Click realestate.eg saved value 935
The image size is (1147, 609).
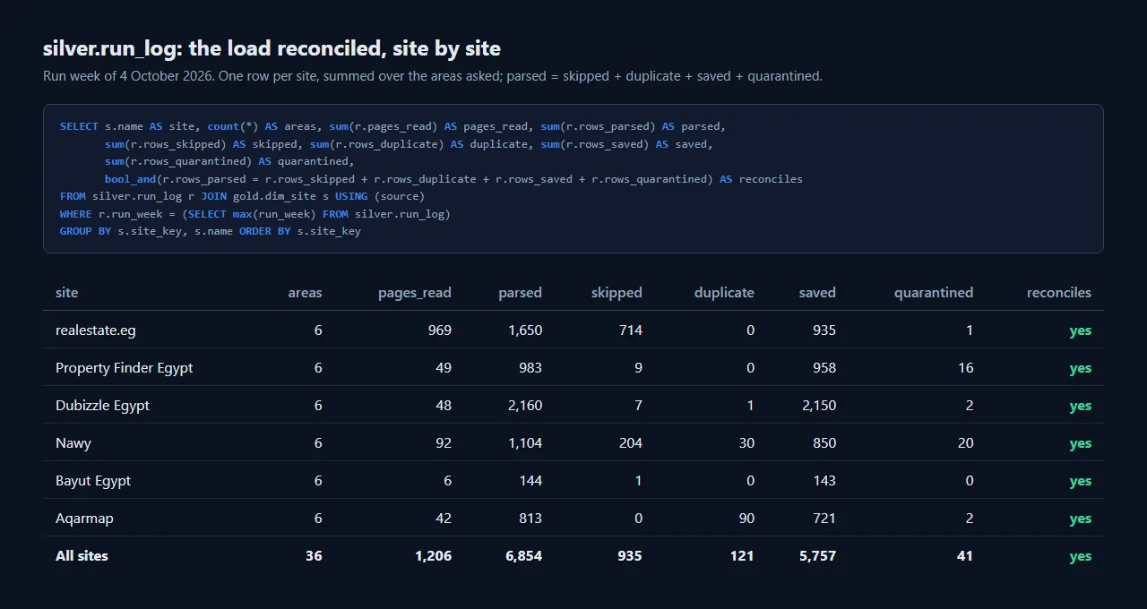[824, 330]
